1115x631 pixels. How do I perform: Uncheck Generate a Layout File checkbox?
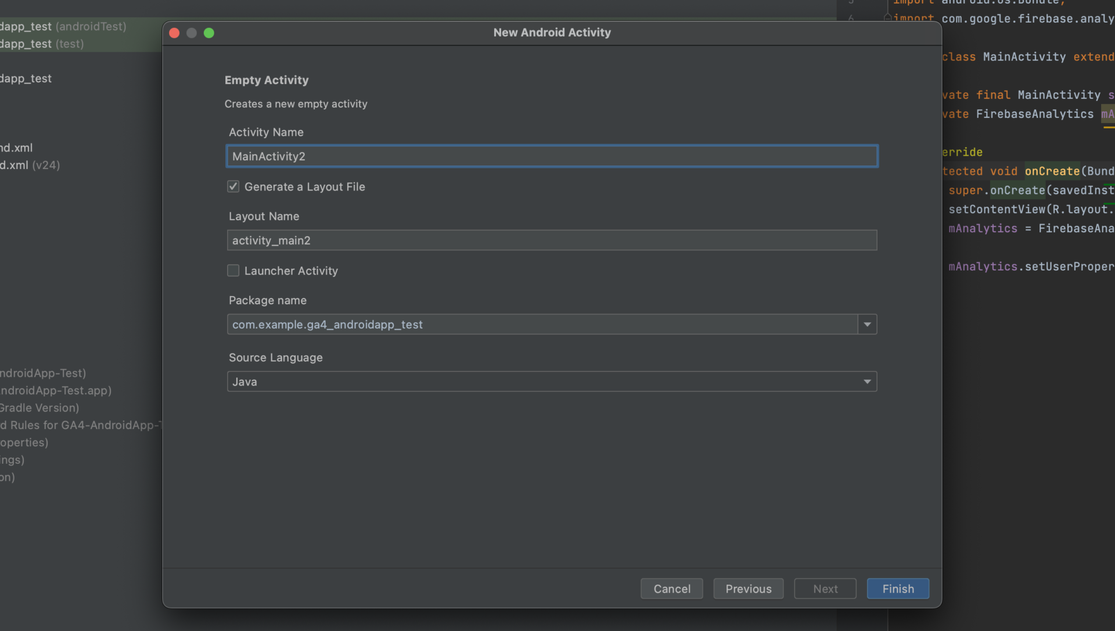point(233,186)
